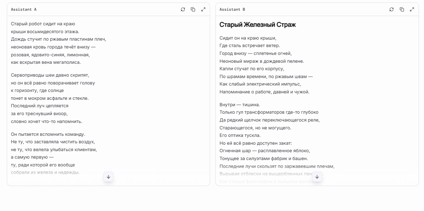Regenerate Assistant B's response
This screenshot has height=211, width=424.
(391, 10)
